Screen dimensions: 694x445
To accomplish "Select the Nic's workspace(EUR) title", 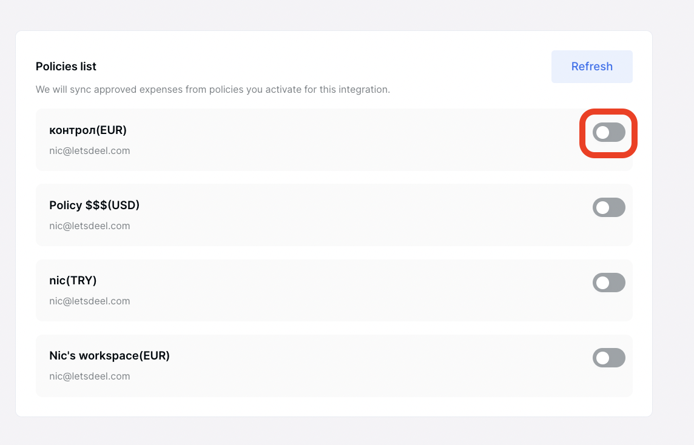I will [109, 356].
